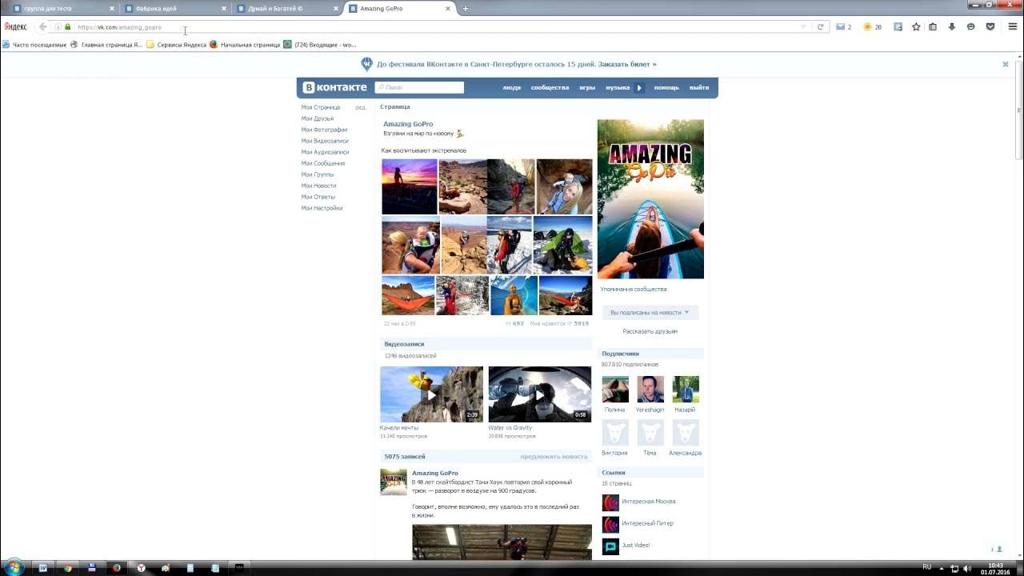Open 'Мои Сообщения' in left sidebar
1024x576 pixels.
(x=323, y=163)
